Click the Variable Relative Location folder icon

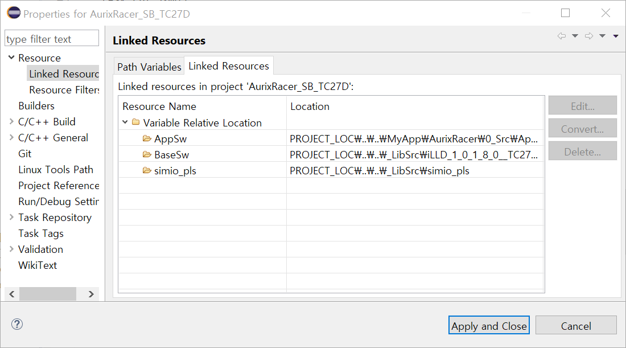tap(136, 122)
